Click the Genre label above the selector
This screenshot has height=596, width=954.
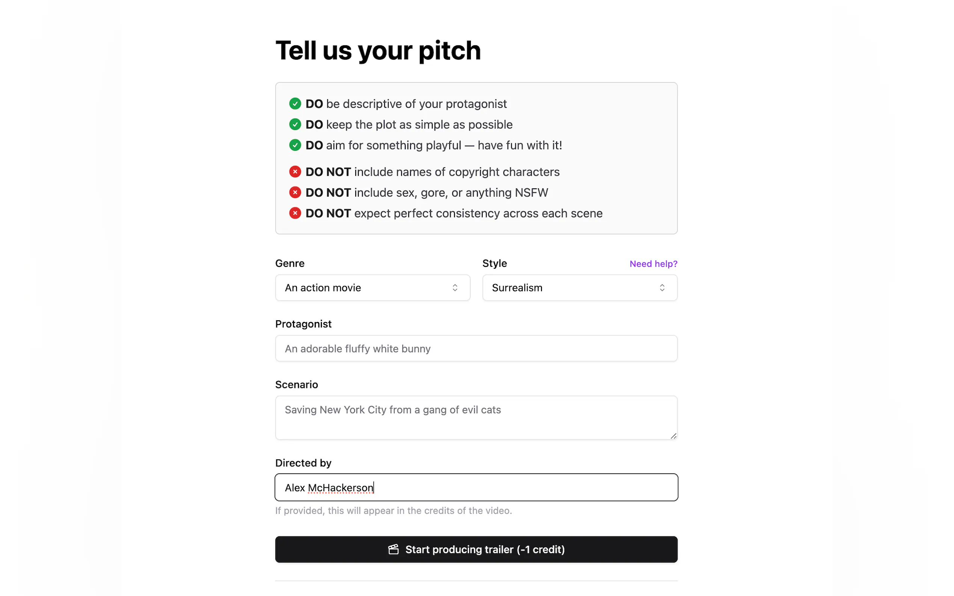point(290,263)
